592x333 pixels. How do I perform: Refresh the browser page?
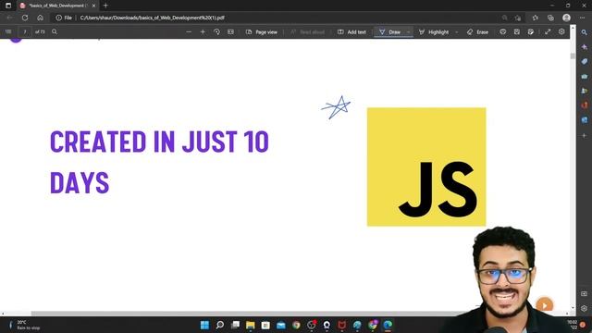click(25, 18)
